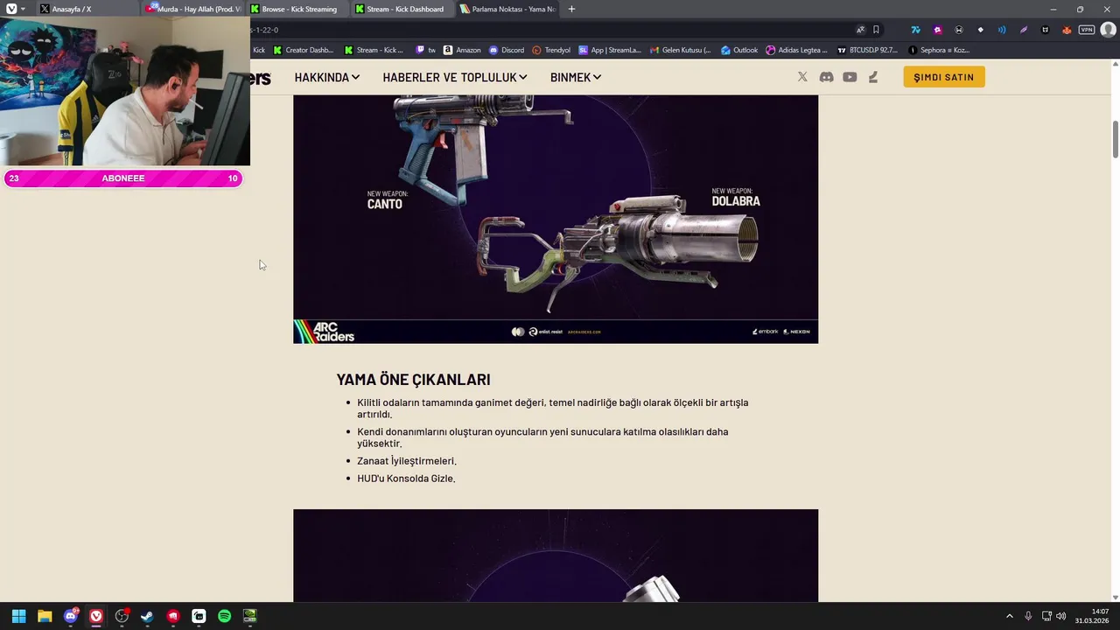Open the clock showing 14:07

(x=1093, y=616)
